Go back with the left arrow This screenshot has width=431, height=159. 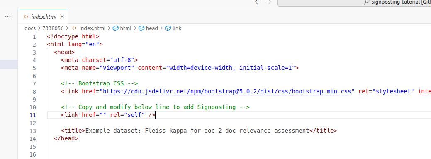(257, 2)
